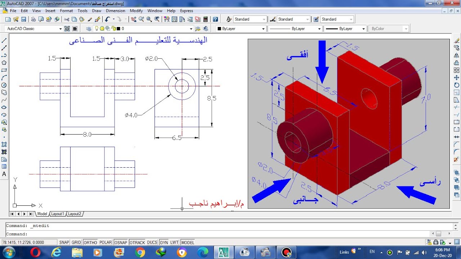
Task: Toggle OSNAP object snap
Action: pos(121,242)
